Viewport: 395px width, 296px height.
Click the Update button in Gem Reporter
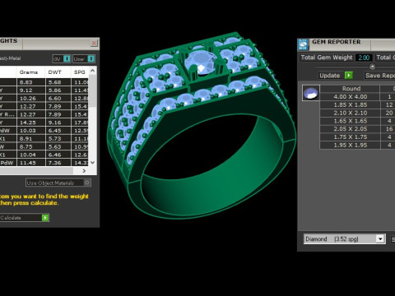(336, 76)
